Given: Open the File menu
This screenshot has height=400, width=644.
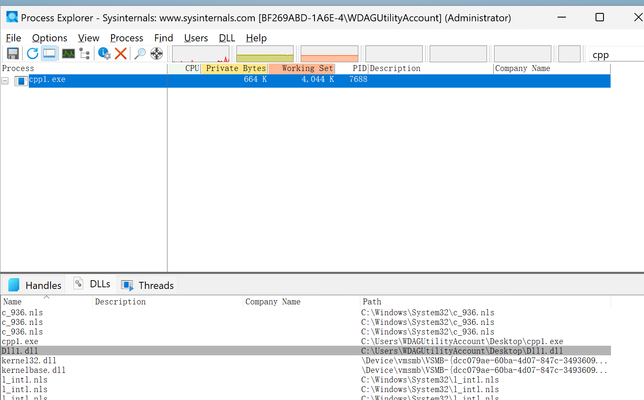Looking at the screenshot, I should 13,38.
